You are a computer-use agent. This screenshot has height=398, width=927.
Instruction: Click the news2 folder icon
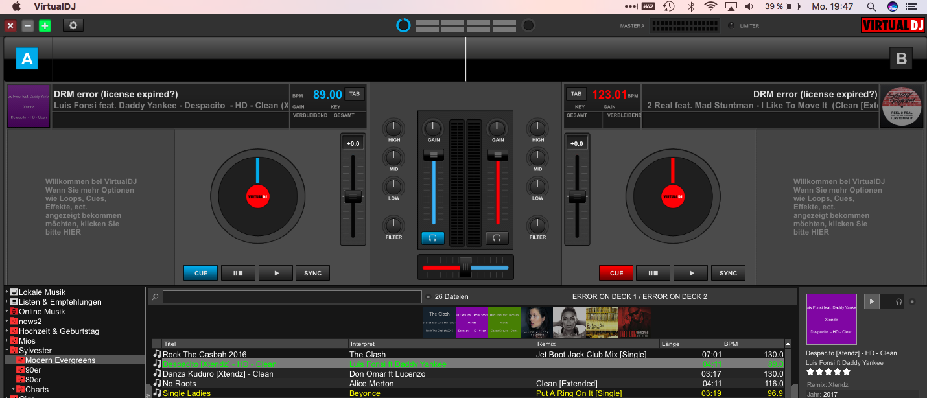(14, 322)
